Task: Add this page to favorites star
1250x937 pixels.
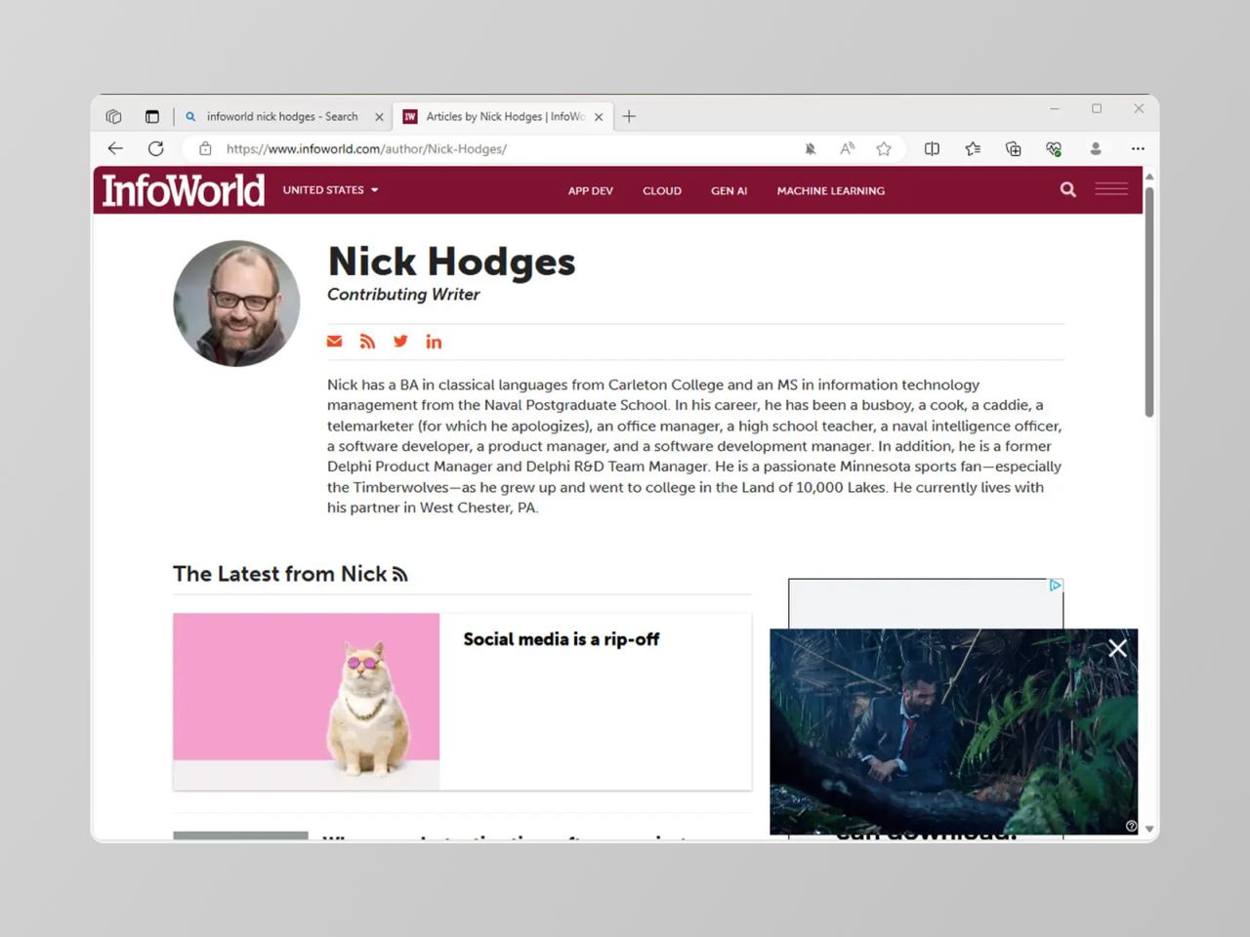Action: tap(884, 148)
